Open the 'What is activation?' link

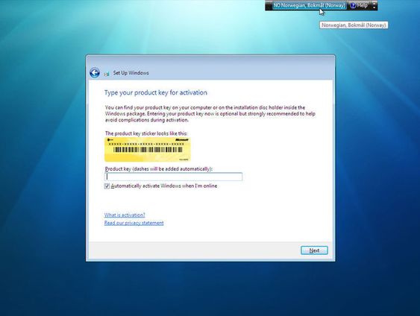[125, 215]
